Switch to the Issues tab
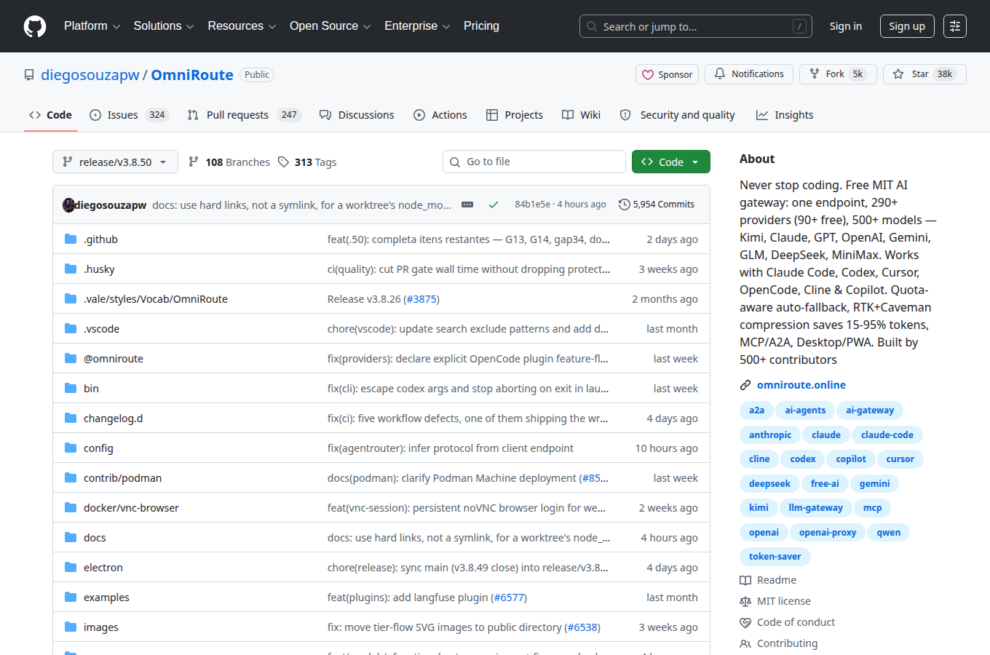Viewport: 990px width, 655px height. coord(129,115)
